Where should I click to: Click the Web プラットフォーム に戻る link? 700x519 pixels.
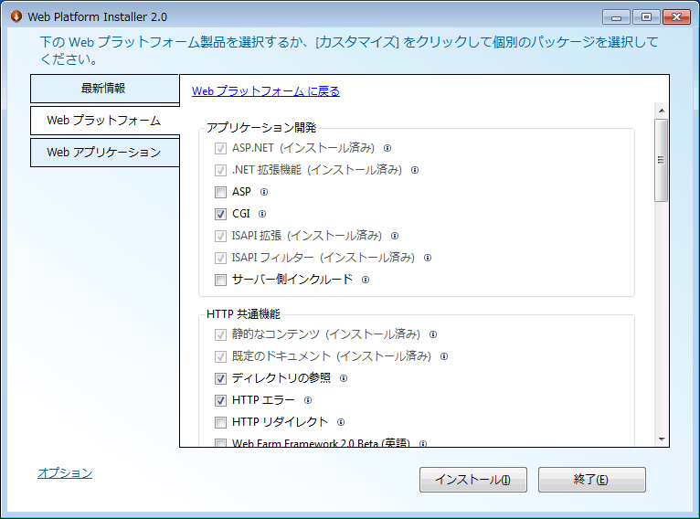266,91
